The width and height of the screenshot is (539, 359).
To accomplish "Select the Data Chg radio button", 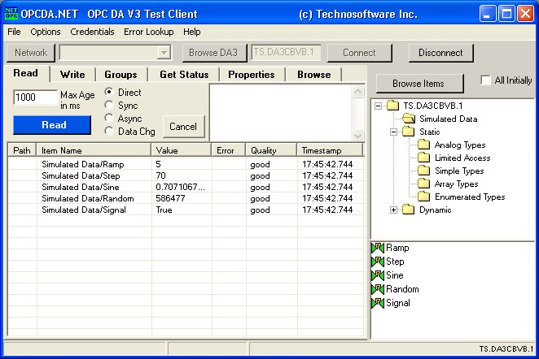I will (x=109, y=131).
